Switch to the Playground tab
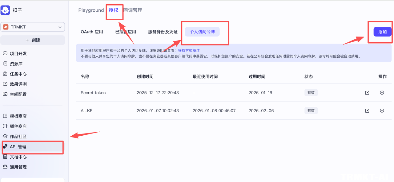Screen dimensions: 394x182 tap(91, 10)
